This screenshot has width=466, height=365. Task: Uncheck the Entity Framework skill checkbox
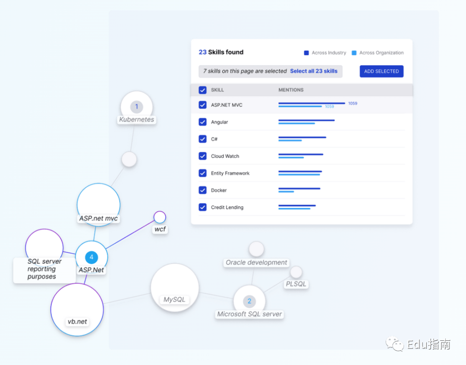pyautogui.click(x=202, y=173)
